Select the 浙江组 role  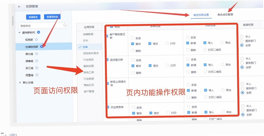(x=29, y=68)
